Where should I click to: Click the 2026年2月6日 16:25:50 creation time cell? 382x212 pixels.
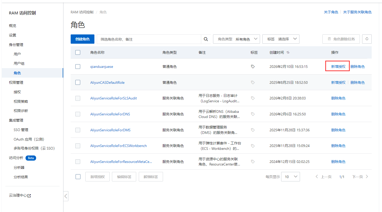point(288,114)
